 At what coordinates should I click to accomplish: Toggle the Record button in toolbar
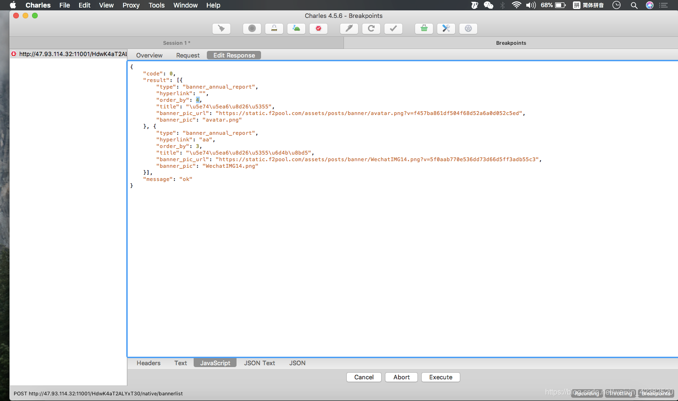tap(252, 29)
